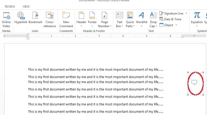Expand the Quick Parts dropdown arrow
The height and width of the screenshot is (115, 207).
pos(134,26)
